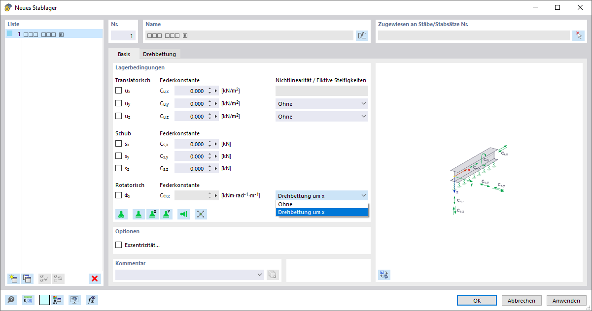Enable the u-x translational restraint checkbox

118,90
